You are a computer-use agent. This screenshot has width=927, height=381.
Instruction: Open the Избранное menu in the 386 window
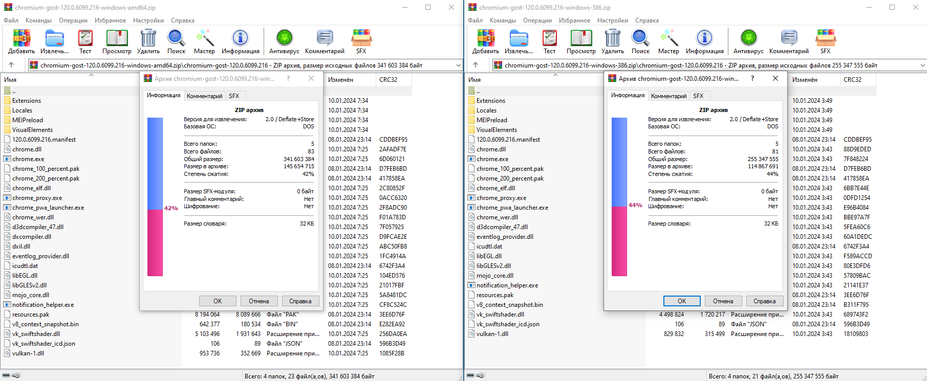tap(574, 20)
